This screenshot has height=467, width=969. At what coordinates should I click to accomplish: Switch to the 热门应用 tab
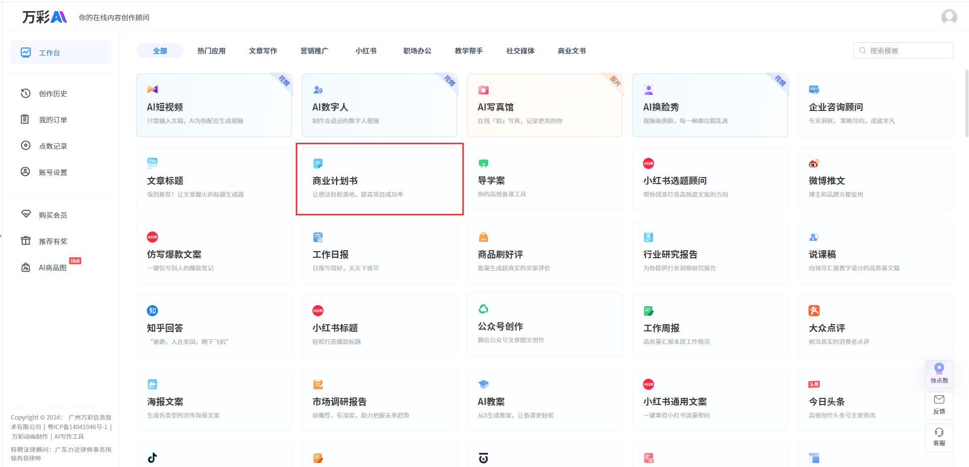tap(211, 51)
